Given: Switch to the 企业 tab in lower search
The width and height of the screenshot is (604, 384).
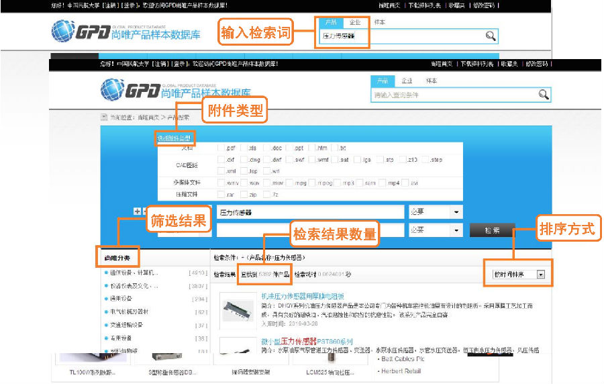Looking at the screenshot, I should (x=407, y=81).
